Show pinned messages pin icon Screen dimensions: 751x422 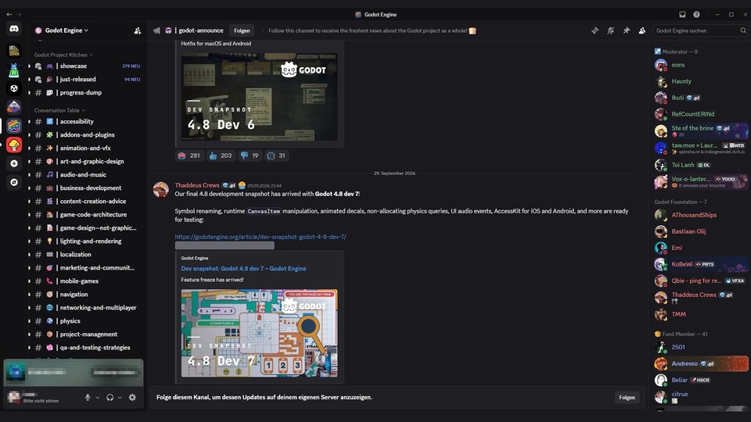tap(626, 30)
